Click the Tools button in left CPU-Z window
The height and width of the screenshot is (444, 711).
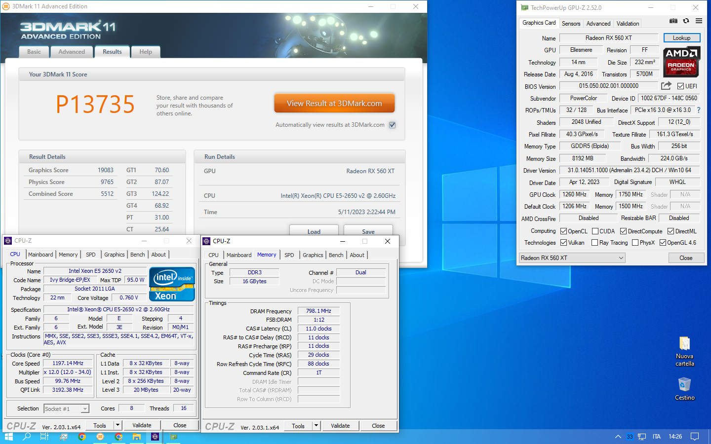point(100,425)
